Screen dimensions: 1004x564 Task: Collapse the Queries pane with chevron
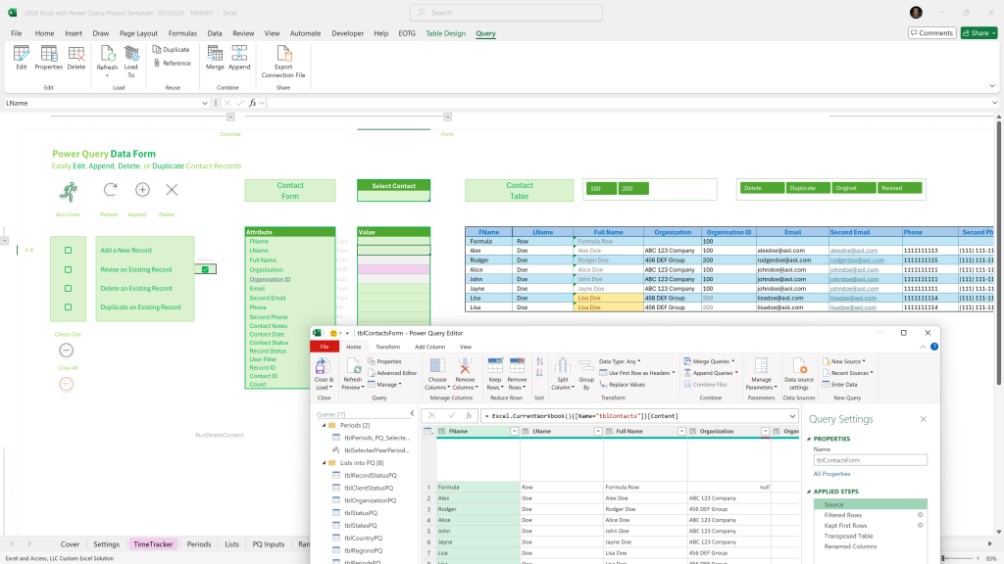point(412,414)
